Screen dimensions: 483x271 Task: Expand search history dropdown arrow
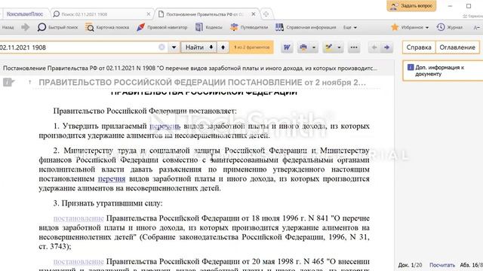[x=174, y=47]
